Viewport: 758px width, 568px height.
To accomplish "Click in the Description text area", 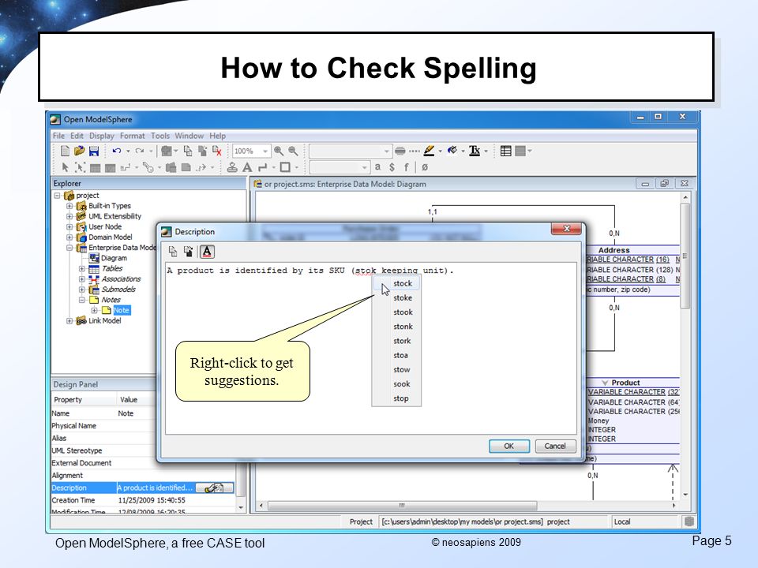I will [x=371, y=348].
